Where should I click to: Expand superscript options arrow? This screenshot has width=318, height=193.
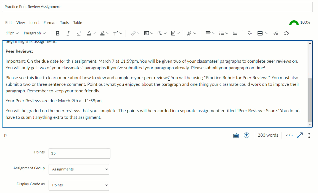pos(121,33)
